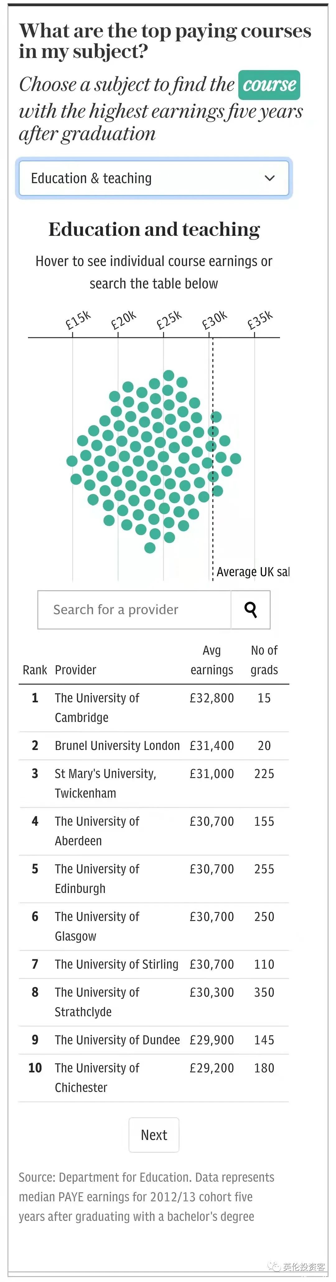Image resolution: width=336 pixels, height=1282 pixels.
Task: Select The University of Cambridge row
Action: (154, 708)
